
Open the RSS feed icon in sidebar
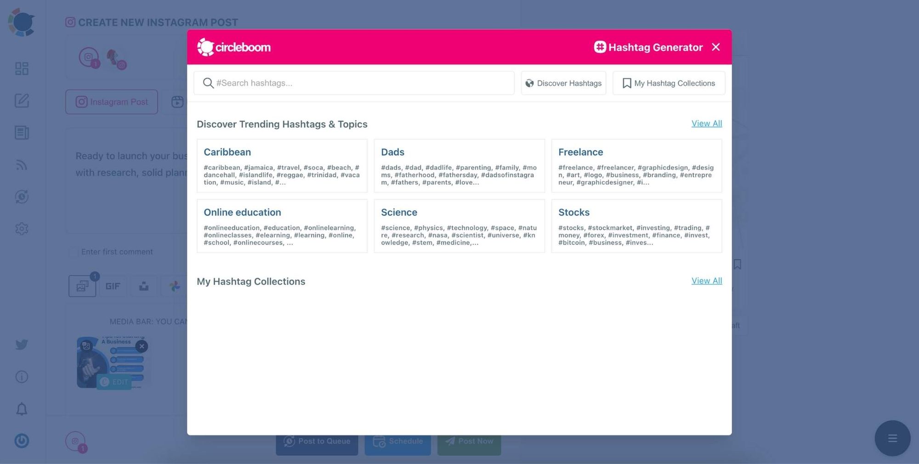click(x=22, y=165)
